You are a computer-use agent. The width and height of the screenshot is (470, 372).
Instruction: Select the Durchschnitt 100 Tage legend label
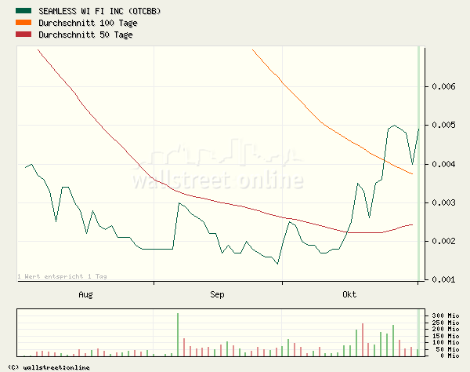tap(86, 23)
